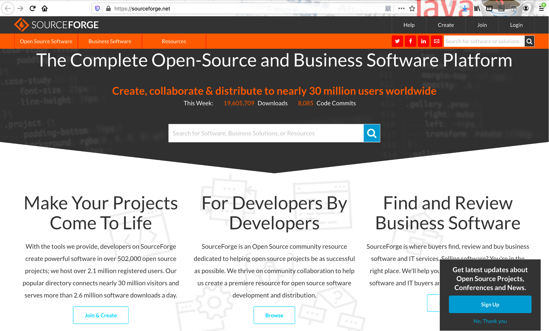The image size is (549, 331).
Task: Click Sign Up in the updates popup
Action: point(490,304)
